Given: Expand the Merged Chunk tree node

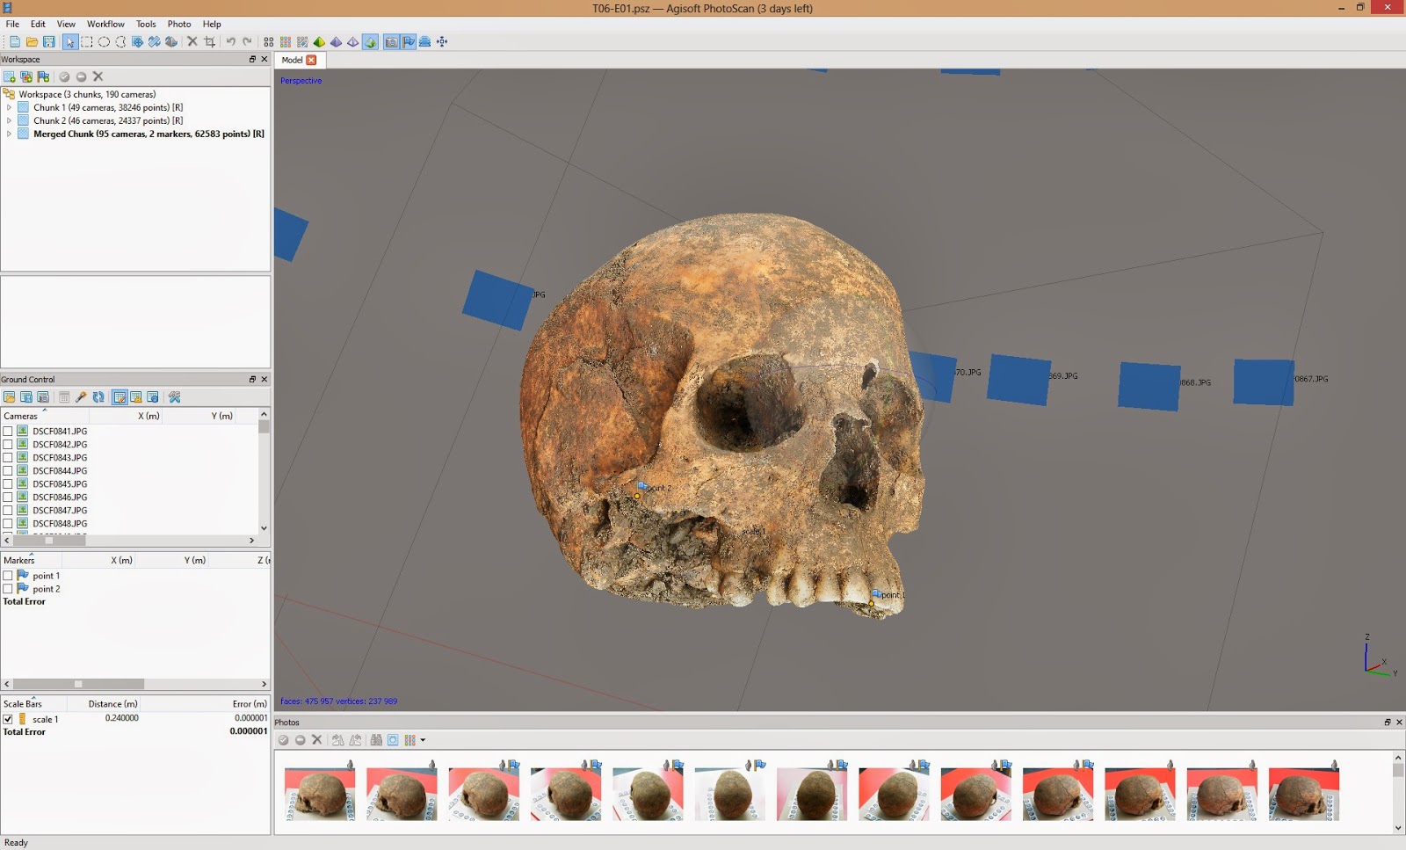Looking at the screenshot, I should (x=9, y=134).
